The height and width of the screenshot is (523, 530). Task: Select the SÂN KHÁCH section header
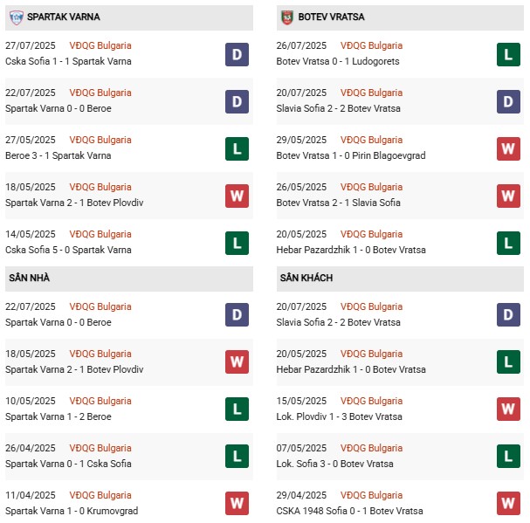pos(306,278)
